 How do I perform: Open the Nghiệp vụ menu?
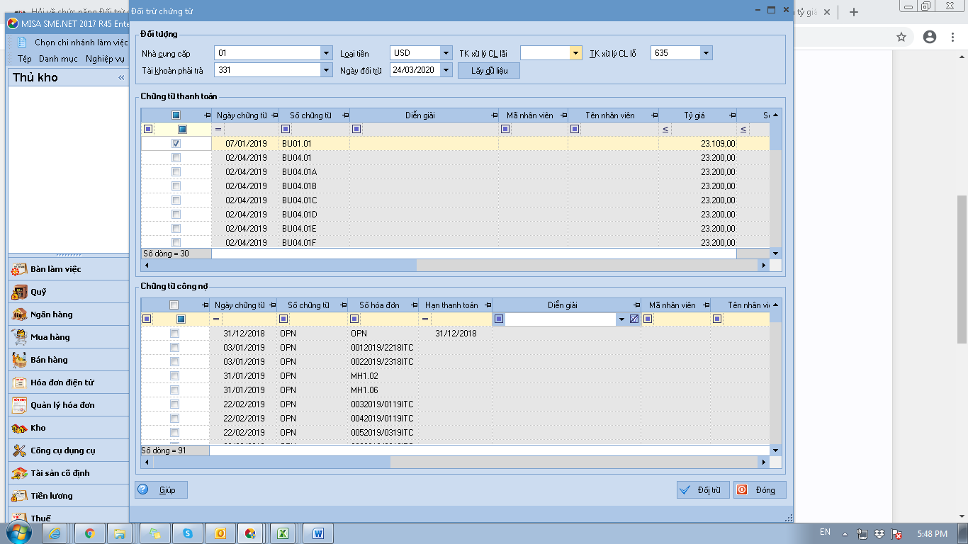point(105,59)
